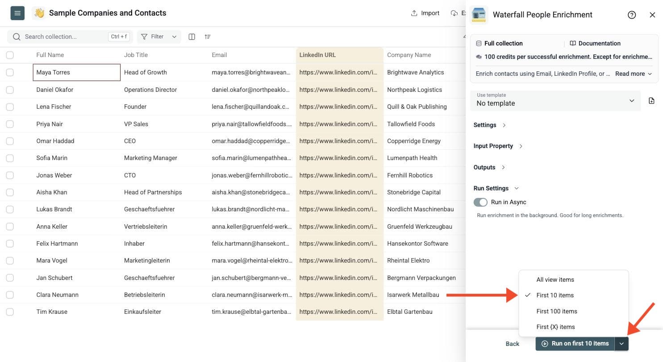The image size is (663, 362).
Task: Toggle the Run in Async switch
Action: [x=480, y=202]
